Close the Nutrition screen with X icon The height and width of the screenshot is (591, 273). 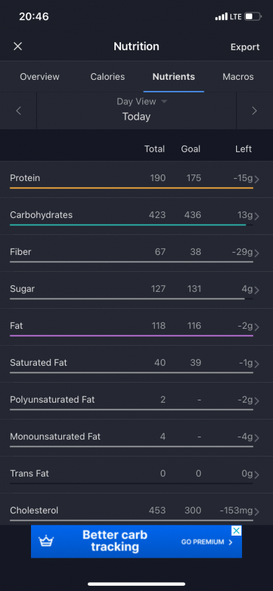pyautogui.click(x=18, y=47)
